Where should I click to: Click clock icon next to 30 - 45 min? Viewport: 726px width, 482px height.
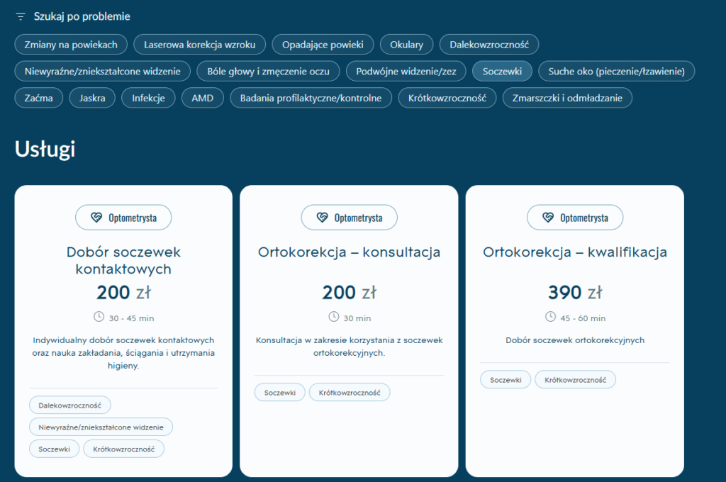pos(99,317)
